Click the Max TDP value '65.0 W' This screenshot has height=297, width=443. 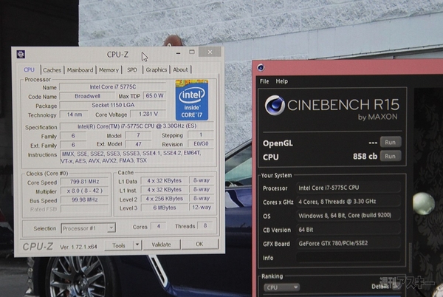point(154,96)
